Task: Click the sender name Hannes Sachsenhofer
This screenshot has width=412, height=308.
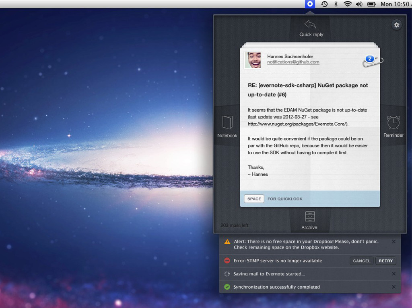Action: click(290, 56)
